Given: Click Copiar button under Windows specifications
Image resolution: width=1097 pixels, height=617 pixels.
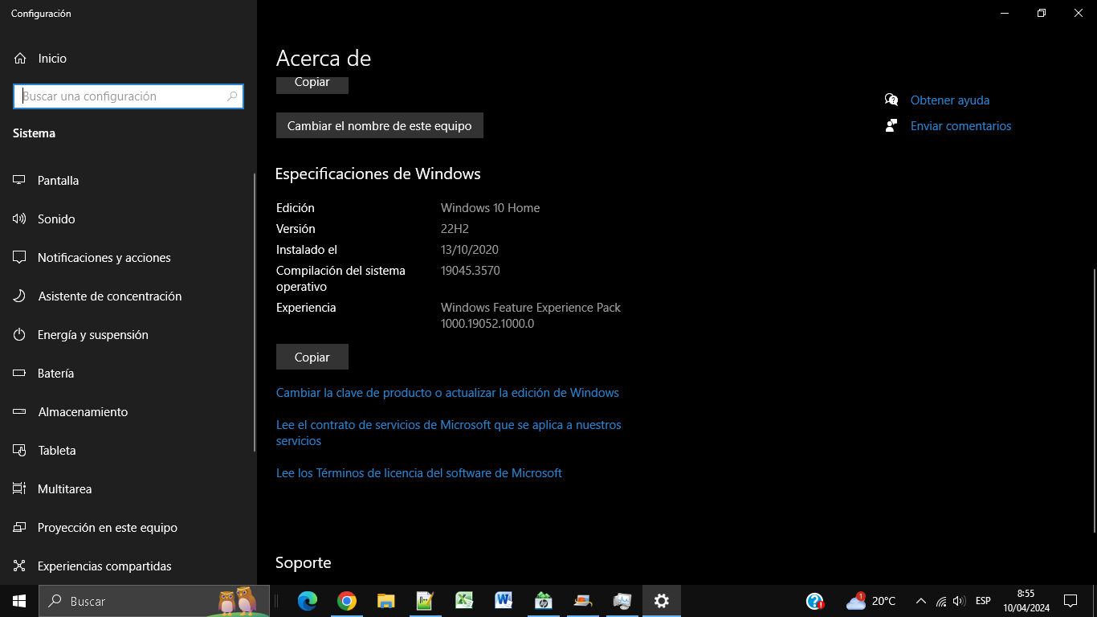Looking at the screenshot, I should click(x=312, y=357).
